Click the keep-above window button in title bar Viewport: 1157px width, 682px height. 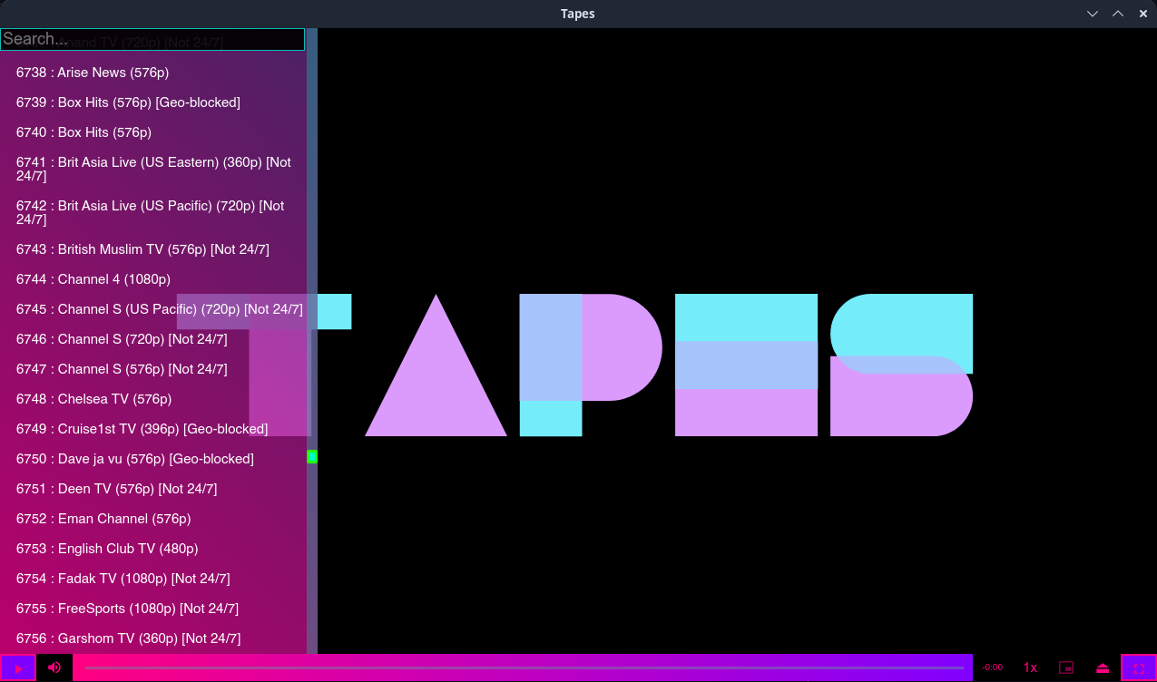pos(1118,14)
